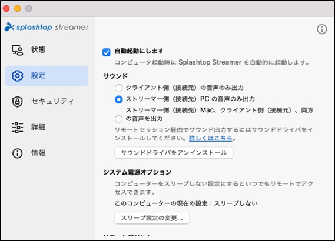
Task: Minimize the window with the yellow button
Action: click(x=18, y=9)
